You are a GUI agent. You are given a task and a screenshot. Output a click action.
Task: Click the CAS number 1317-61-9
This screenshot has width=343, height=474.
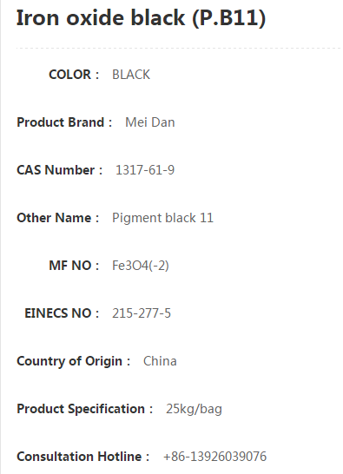pyautogui.click(x=145, y=170)
